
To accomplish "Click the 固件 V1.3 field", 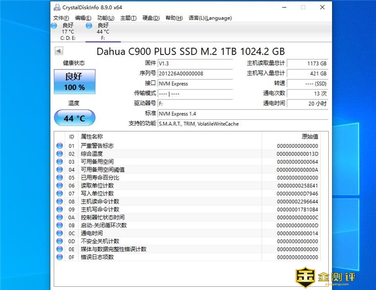I will tap(195, 63).
